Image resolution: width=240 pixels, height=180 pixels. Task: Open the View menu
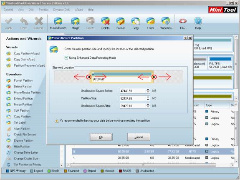(21, 10)
